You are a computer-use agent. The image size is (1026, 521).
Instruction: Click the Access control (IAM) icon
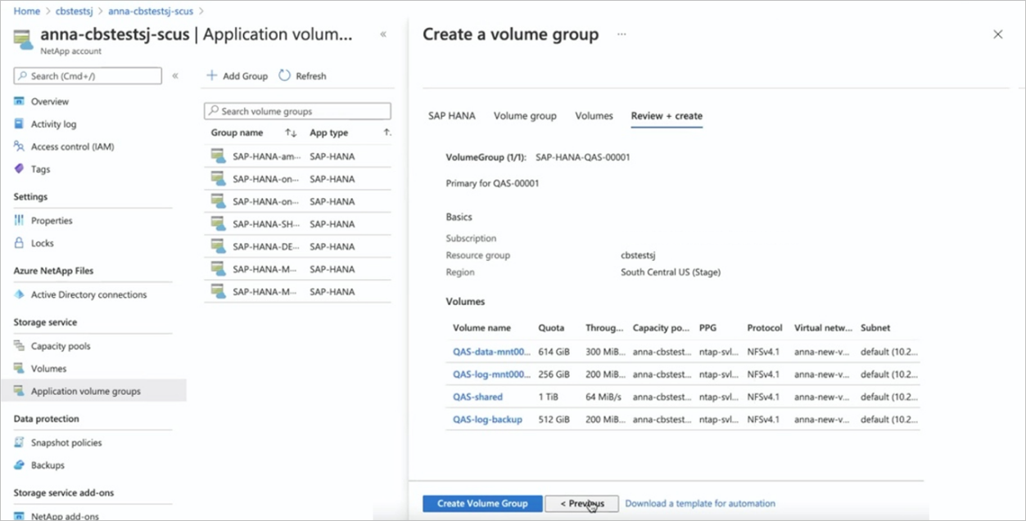coord(20,146)
